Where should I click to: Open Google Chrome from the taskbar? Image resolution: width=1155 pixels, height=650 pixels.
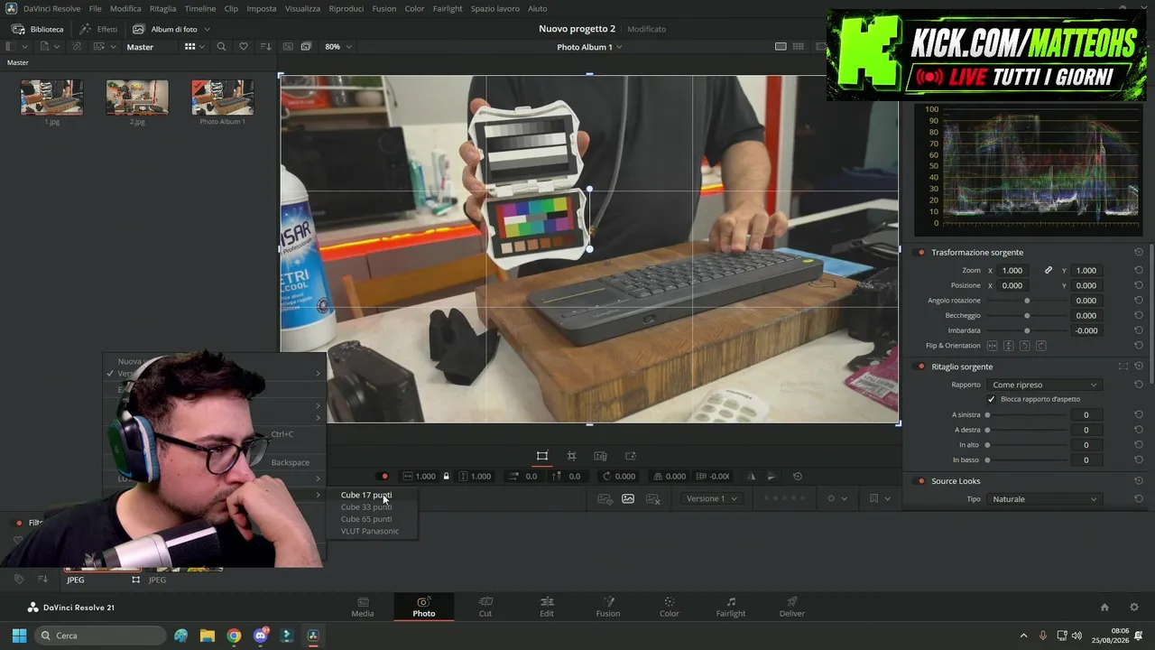click(234, 636)
